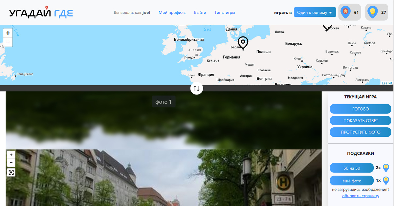Open Мой профиль page
Viewport: 394px width, 206px height.
[172, 12]
